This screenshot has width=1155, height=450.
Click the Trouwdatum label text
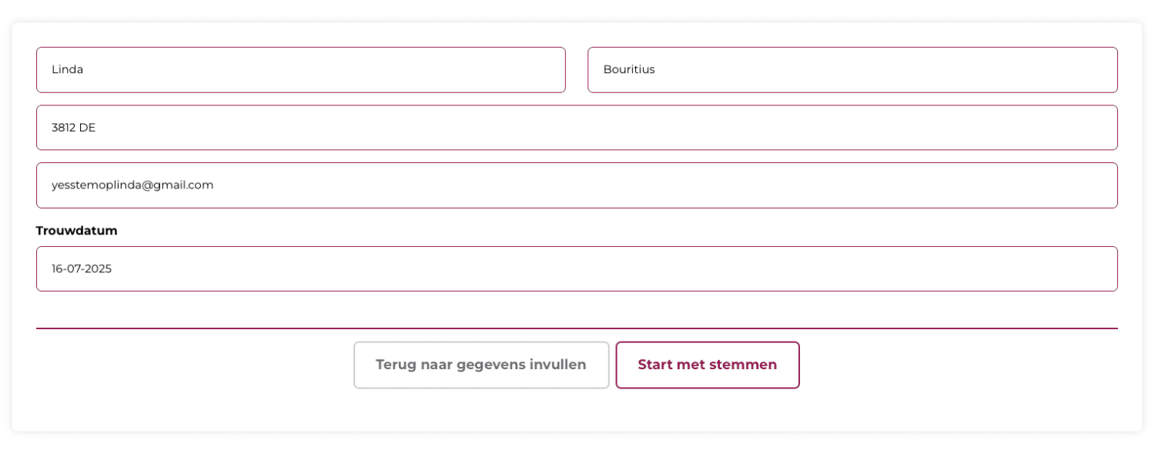tap(76, 231)
